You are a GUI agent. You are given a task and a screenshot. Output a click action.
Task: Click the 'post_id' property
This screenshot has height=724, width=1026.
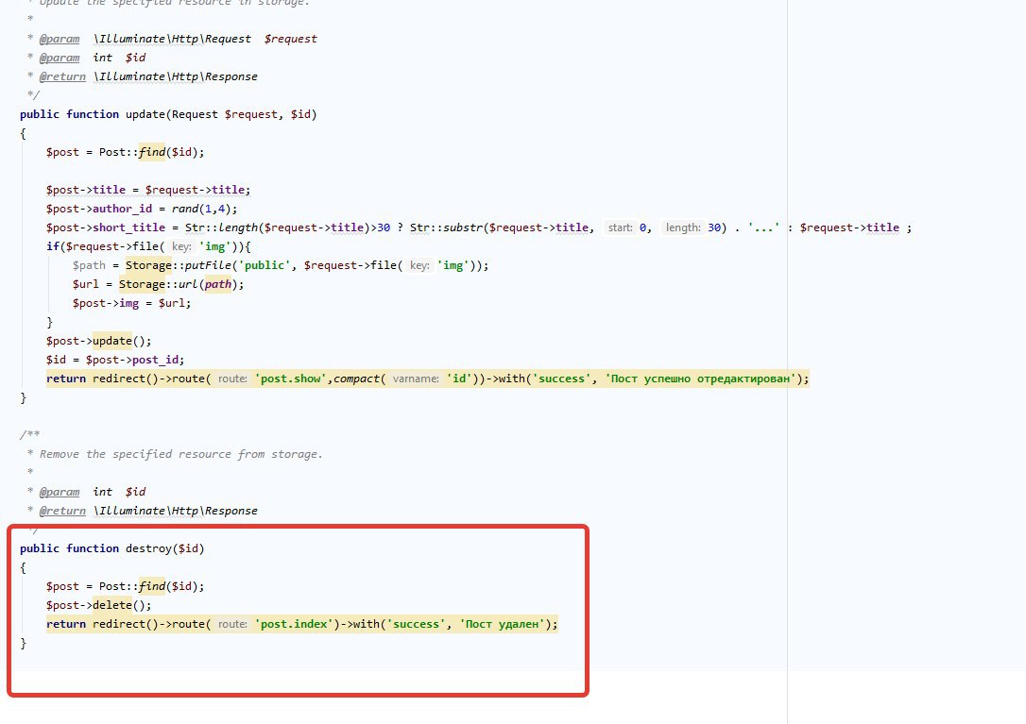tap(155, 360)
